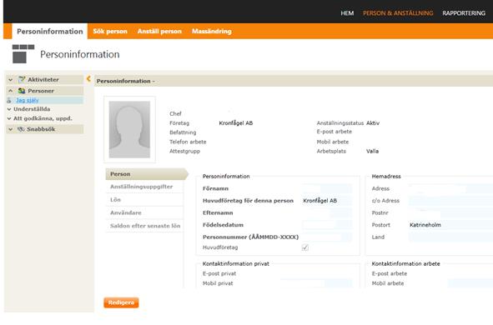
Task: Click the Födelsedatum value field
Action: coord(327,225)
